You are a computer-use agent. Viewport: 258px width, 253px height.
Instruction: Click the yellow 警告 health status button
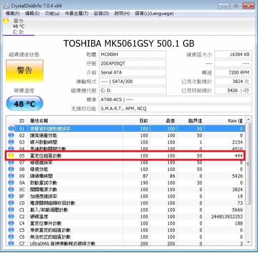[x=25, y=71]
